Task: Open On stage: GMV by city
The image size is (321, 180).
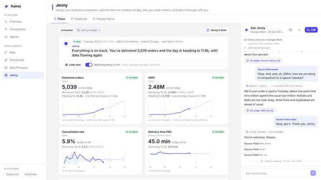Action: pyautogui.click(x=260, y=111)
